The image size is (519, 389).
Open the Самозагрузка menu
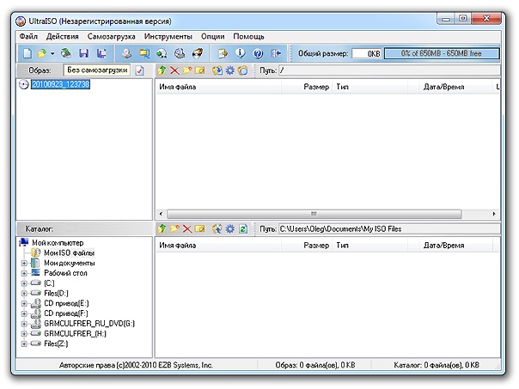click(x=111, y=36)
